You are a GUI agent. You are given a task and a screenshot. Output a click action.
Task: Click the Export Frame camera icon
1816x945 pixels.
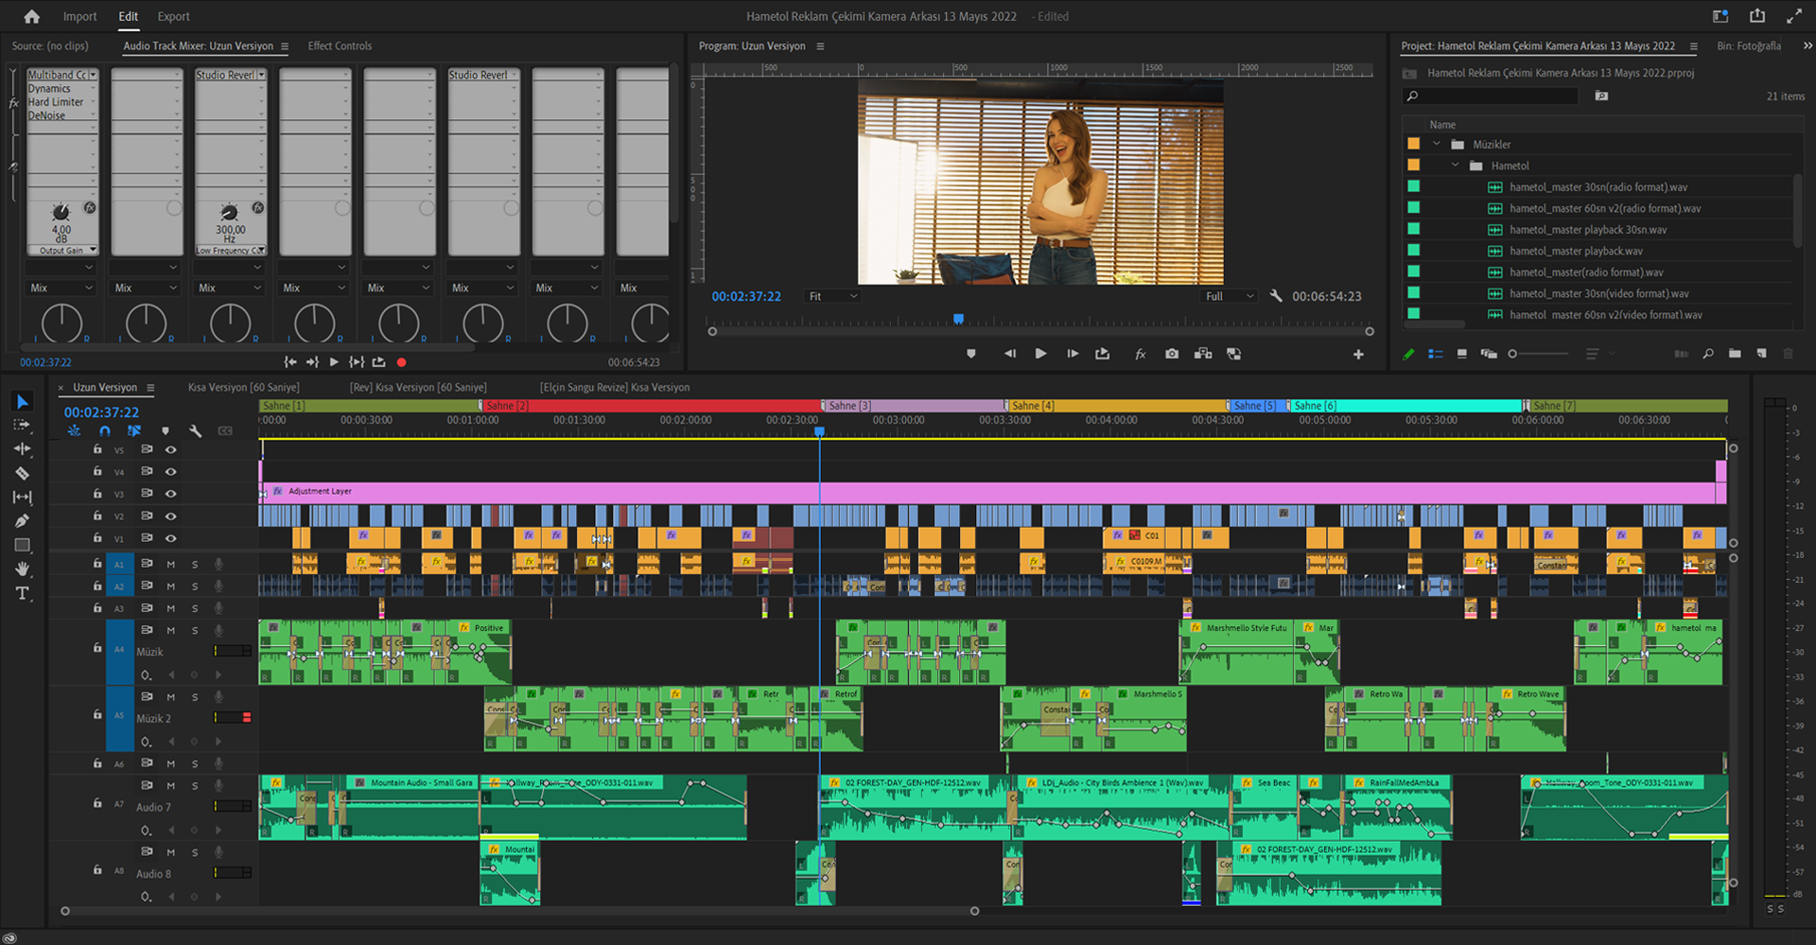point(1172,354)
